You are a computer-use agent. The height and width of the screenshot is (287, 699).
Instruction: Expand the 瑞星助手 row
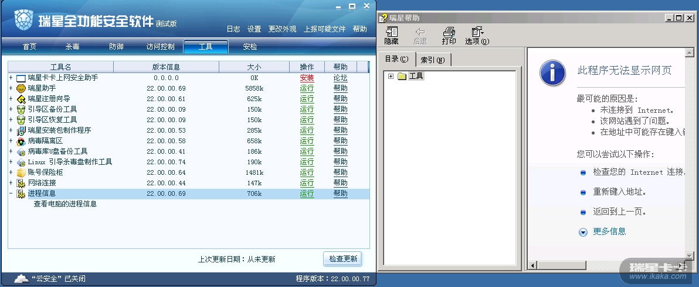coord(11,88)
